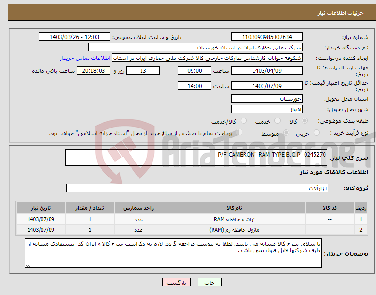Select the جزیی purchase type radio
Image resolution: width=376 pixels, height=295 pixels.
coord(316,133)
